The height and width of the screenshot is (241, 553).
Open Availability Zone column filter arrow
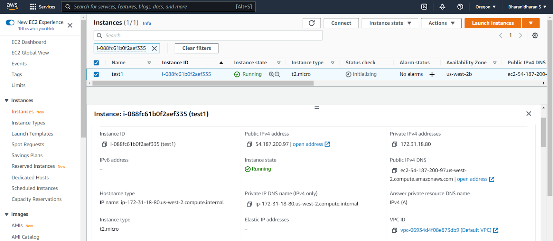point(495,63)
